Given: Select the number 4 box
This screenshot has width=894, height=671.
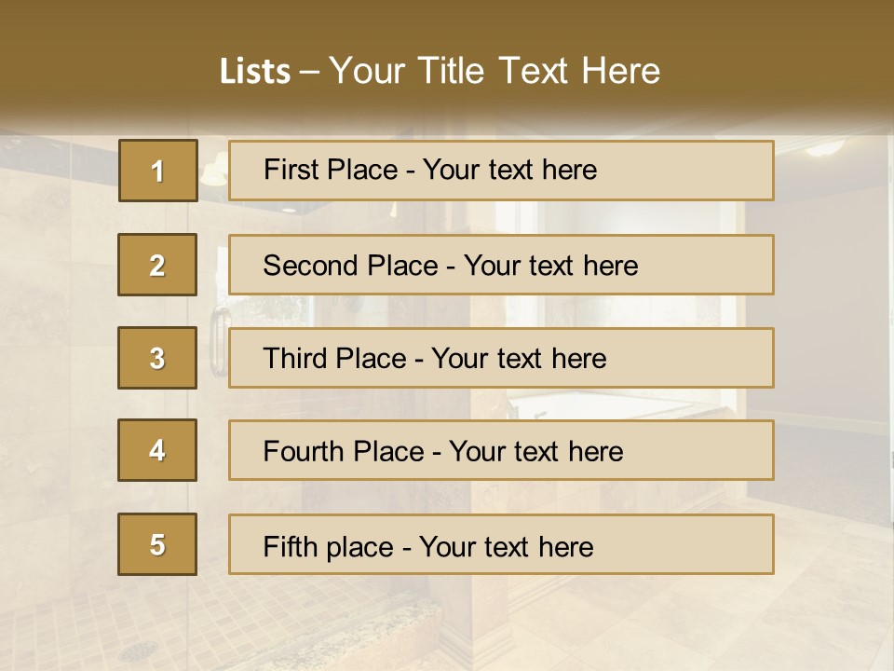Looking at the screenshot, I should coord(157,450).
